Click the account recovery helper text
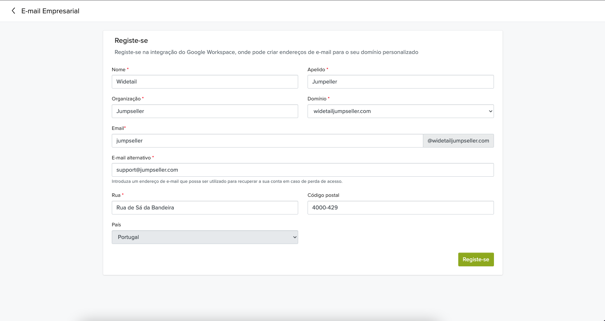The width and height of the screenshot is (605, 321). point(227,181)
